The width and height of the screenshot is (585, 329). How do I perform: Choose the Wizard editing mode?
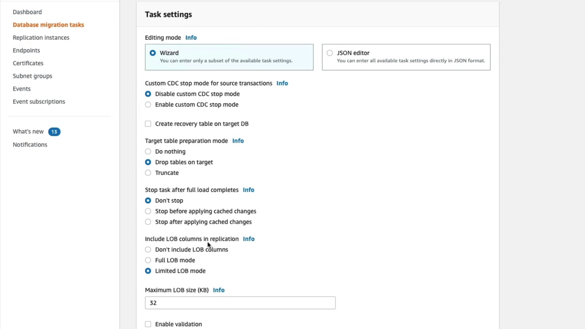pyautogui.click(x=153, y=53)
